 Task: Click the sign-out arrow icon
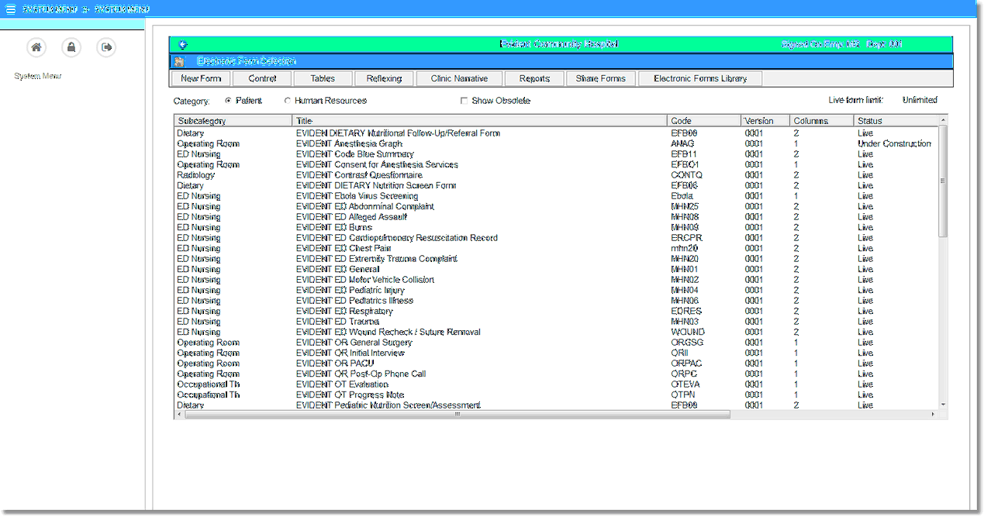106,47
